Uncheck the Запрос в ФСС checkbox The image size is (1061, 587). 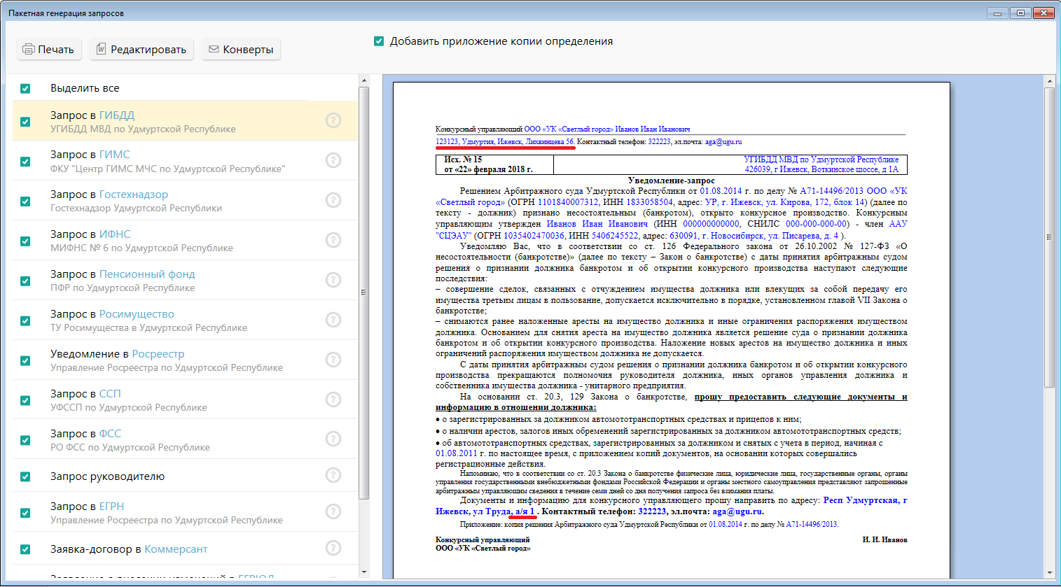(26, 440)
